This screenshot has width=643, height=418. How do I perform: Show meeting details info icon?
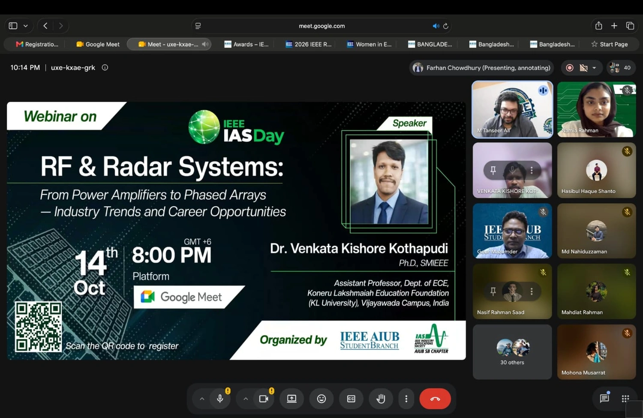105,67
